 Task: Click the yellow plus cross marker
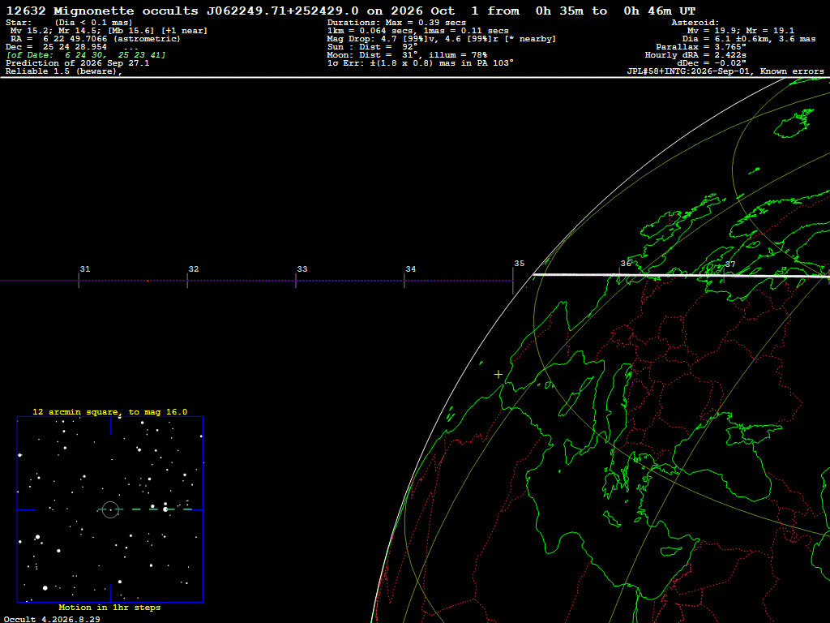point(498,375)
